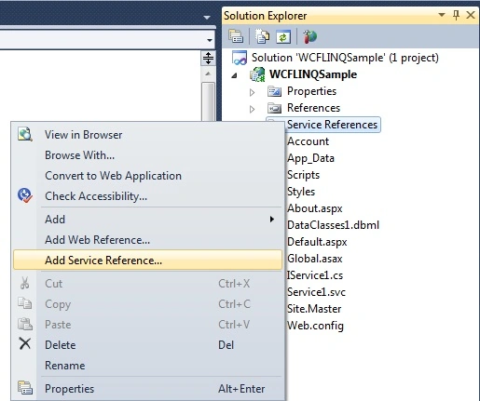Choose Paste from the context menu
This screenshot has width=480, height=401.
pyautogui.click(x=147, y=325)
